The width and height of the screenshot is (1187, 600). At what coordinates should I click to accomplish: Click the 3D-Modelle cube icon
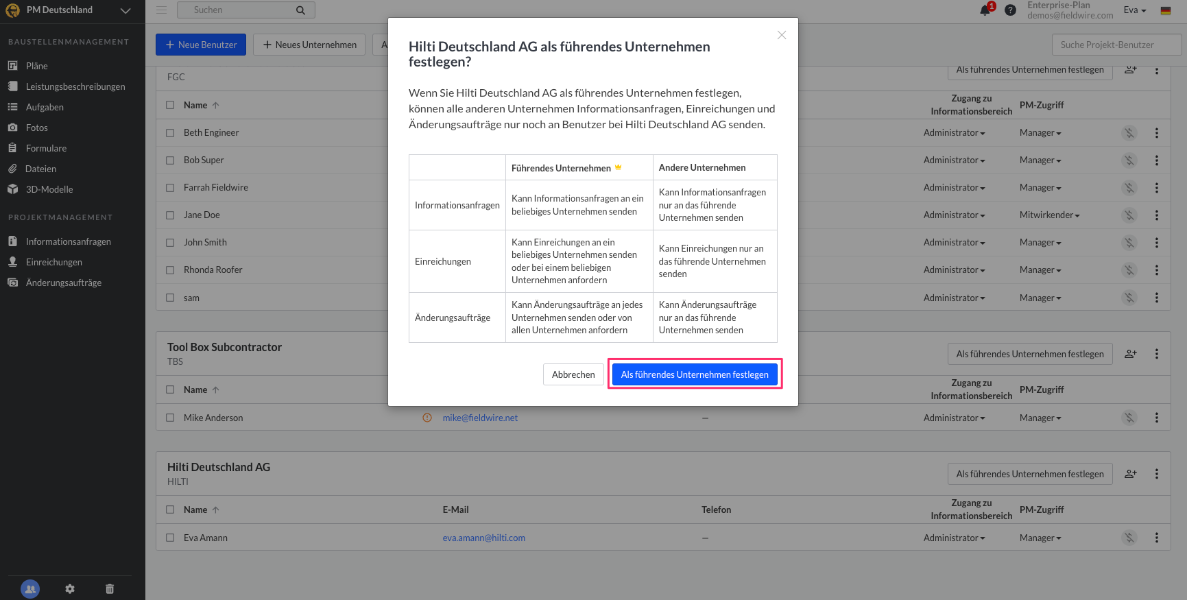pyautogui.click(x=12, y=189)
